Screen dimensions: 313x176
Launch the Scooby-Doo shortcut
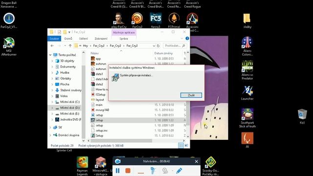[x=210, y=166]
